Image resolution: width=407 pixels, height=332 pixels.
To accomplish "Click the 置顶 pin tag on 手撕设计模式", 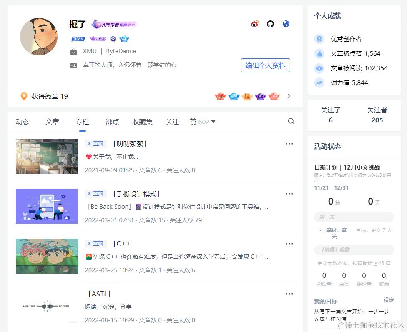I will (x=96, y=194).
